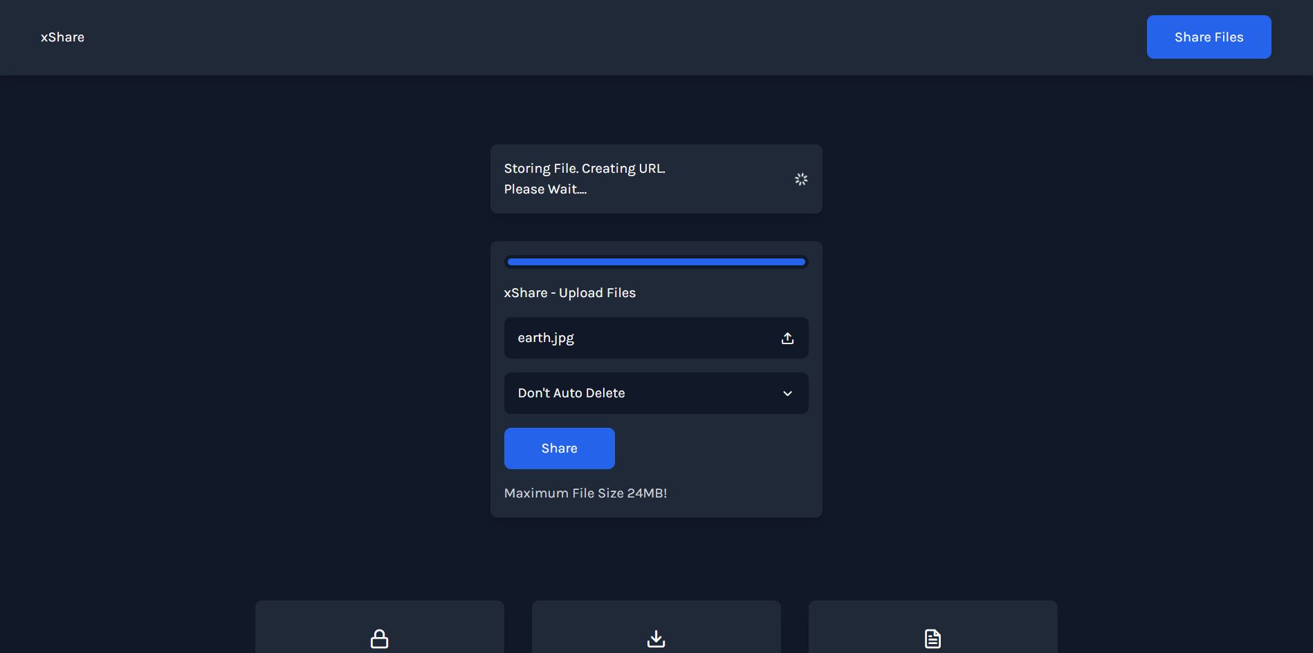The image size is (1313, 653).
Task: Open the Share Files button in header
Action: [1209, 37]
